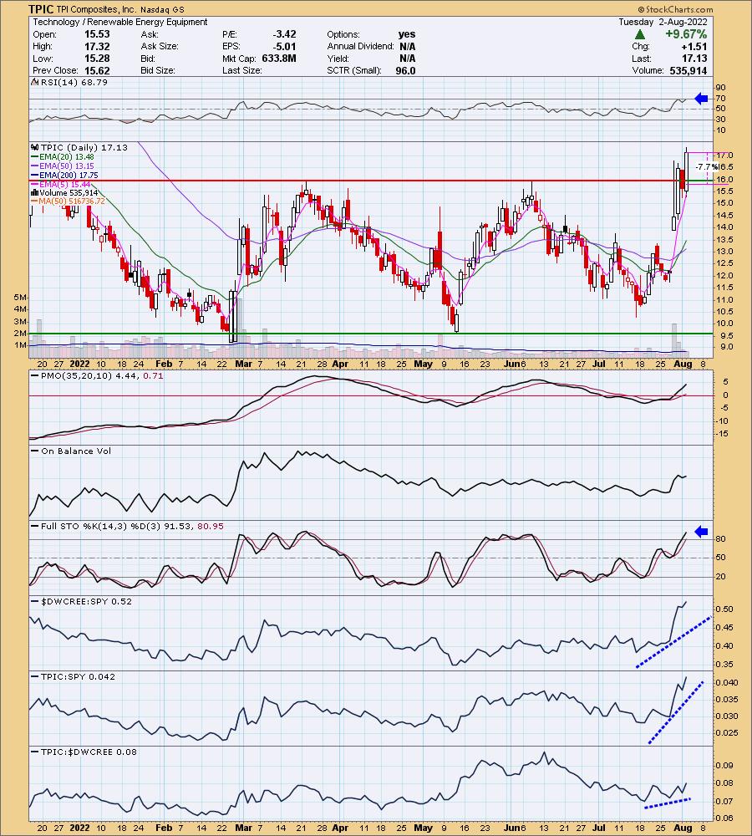Select the Low price 15.28
Image resolution: width=752 pixels, height=836 pixels.
tap(97, 59)
